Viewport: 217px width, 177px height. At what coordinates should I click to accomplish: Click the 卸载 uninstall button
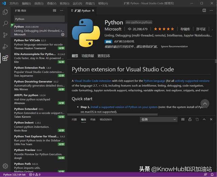[x=108, y=41]
